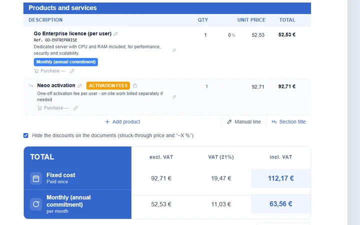Uncheck Hide the discounts on documents
Screen dimensions: 360x225
25,135
